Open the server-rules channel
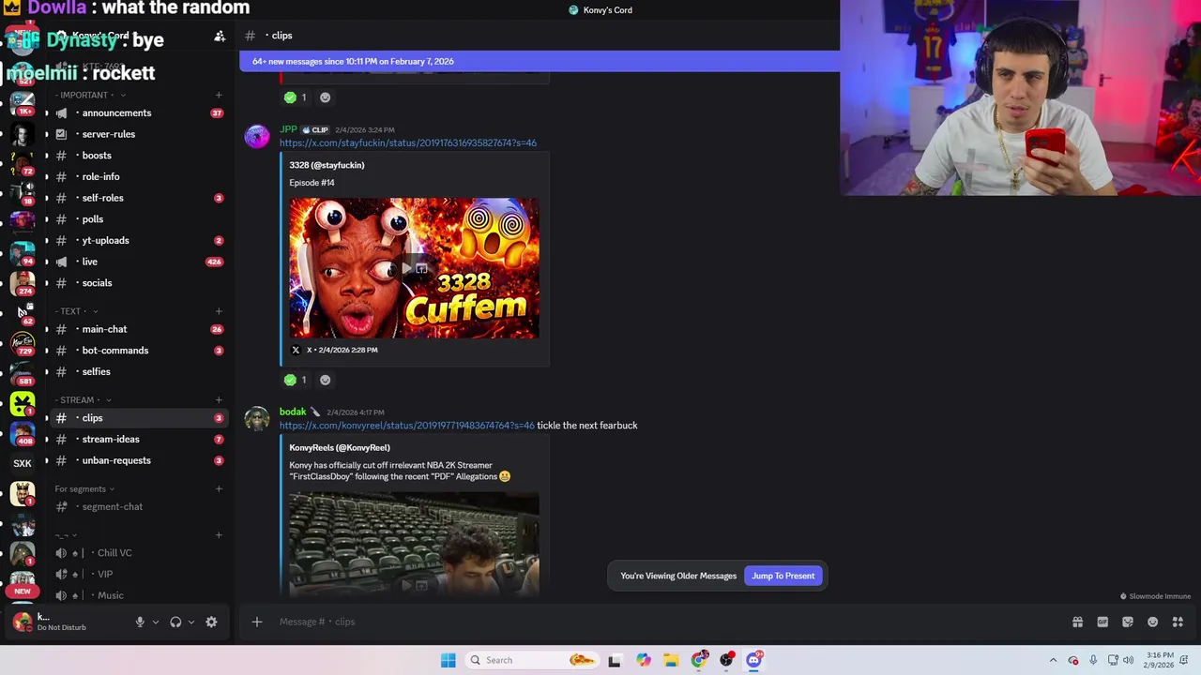The height and width of the screenshot is (675, 1201). point(138,134)
